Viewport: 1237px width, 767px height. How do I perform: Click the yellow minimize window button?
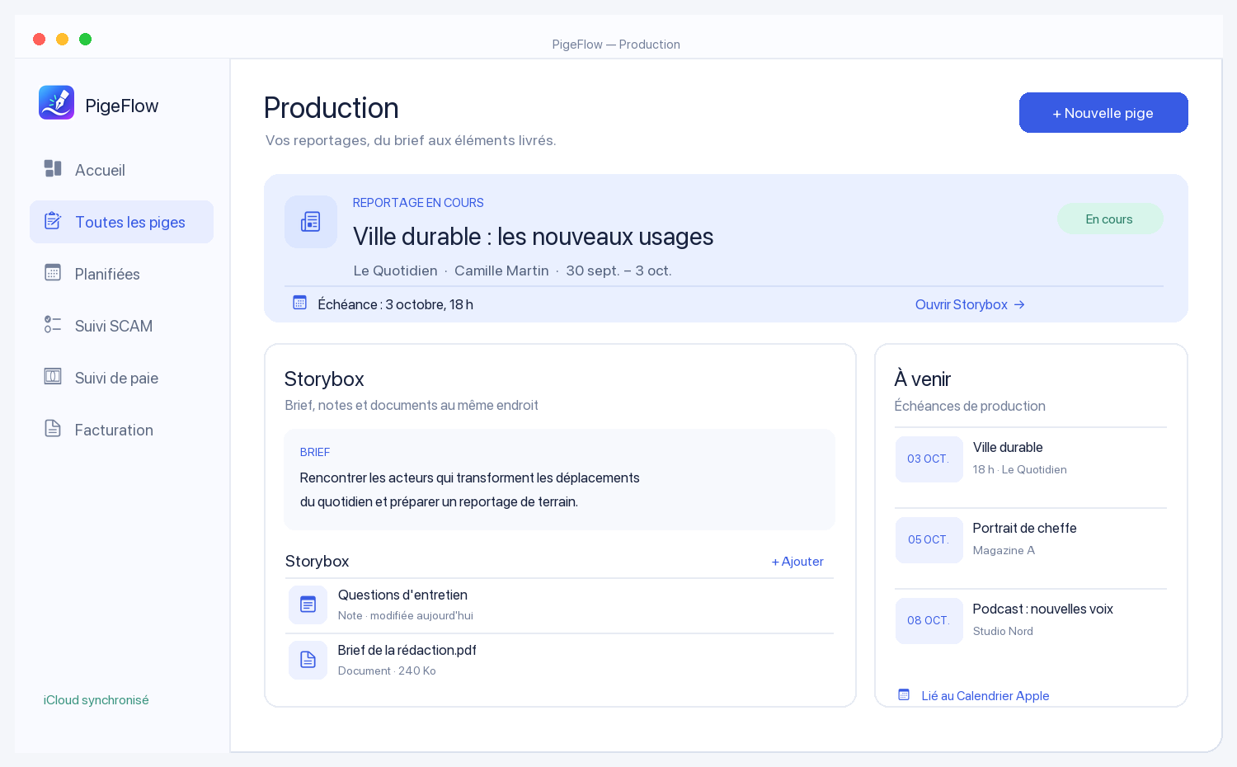pos(62,39)
